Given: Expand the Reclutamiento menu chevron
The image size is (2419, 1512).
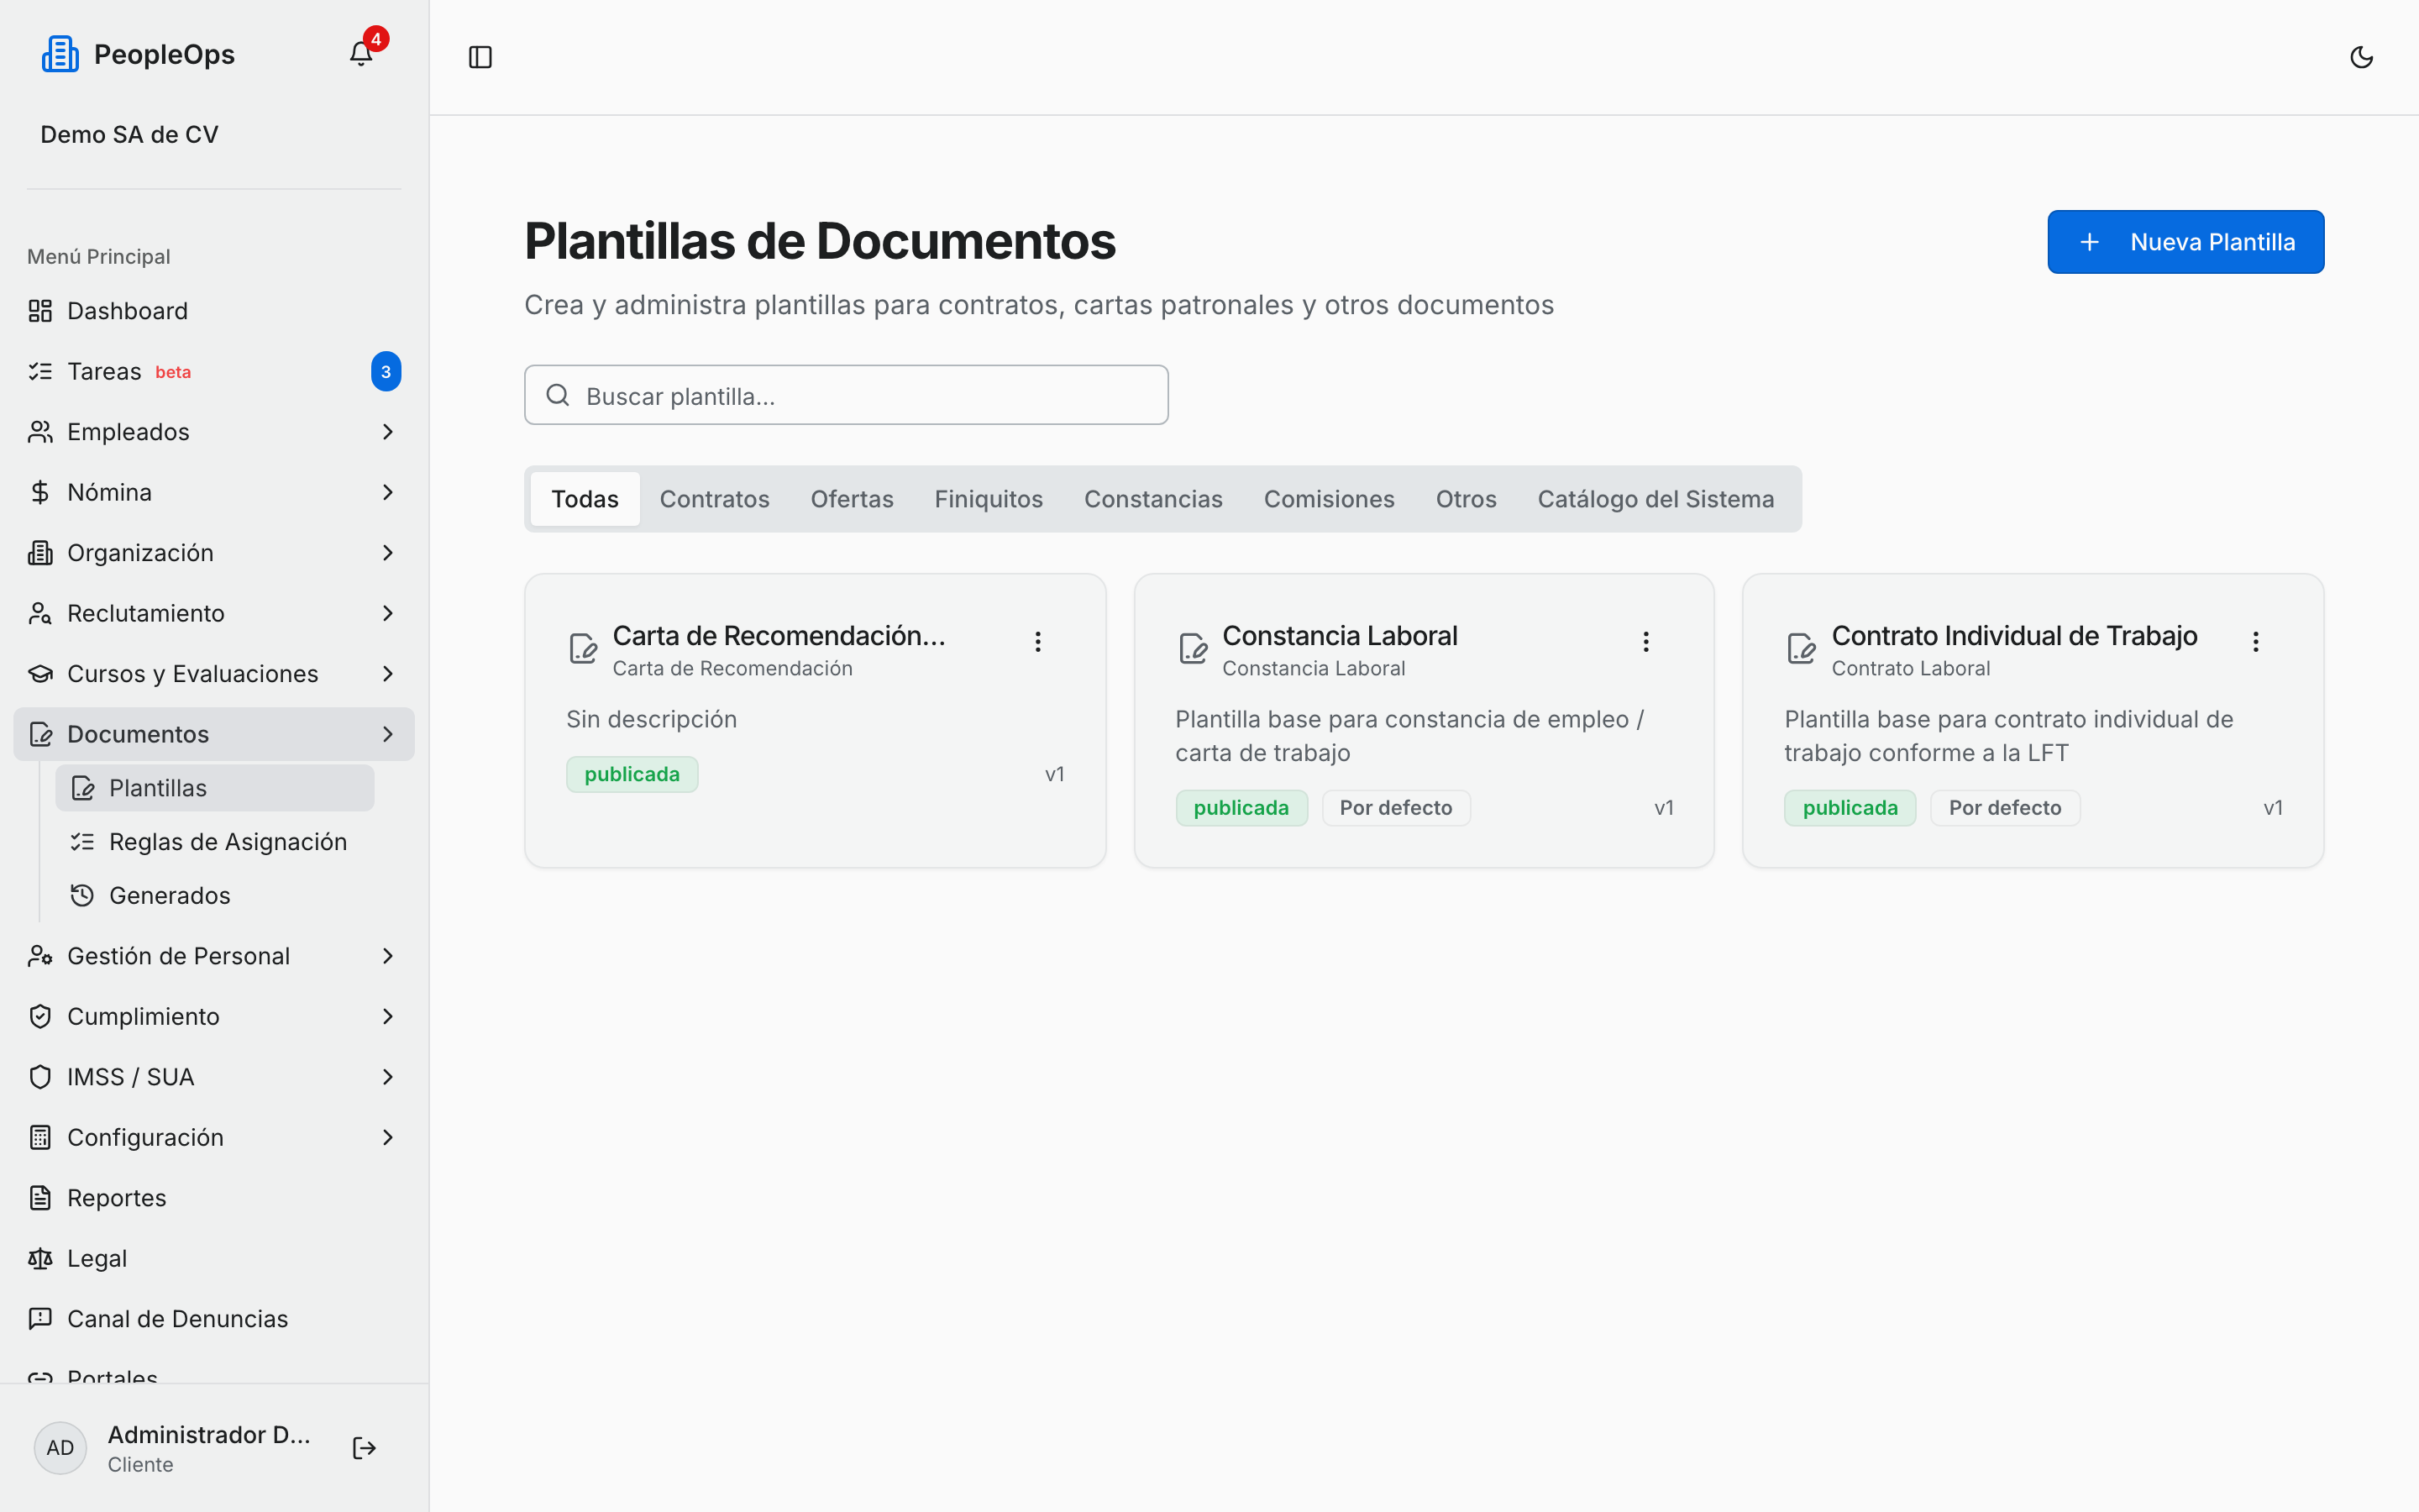Looking at the screenshot, I should click(388, 613).
